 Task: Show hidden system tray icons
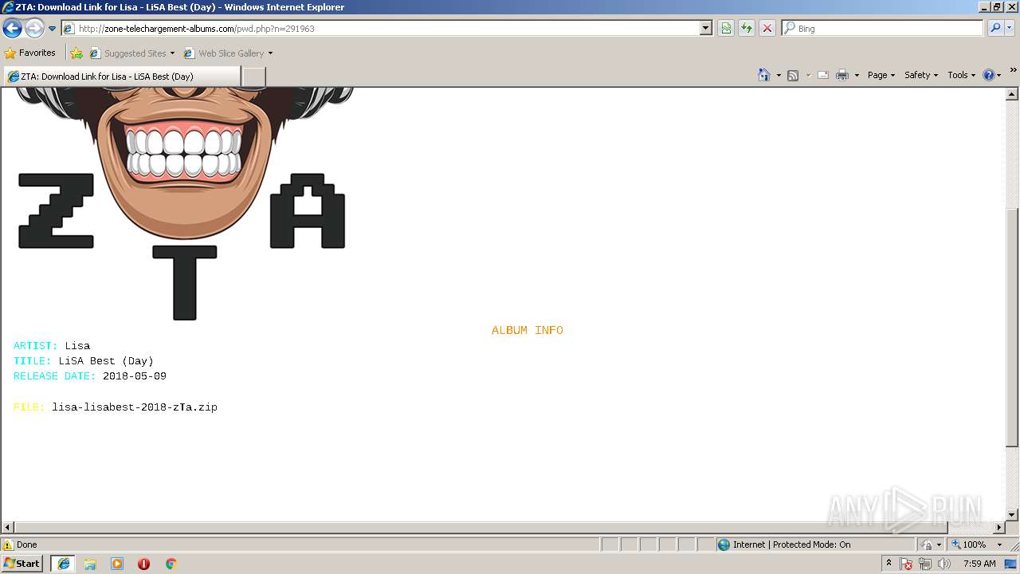(x=889, y=564)
